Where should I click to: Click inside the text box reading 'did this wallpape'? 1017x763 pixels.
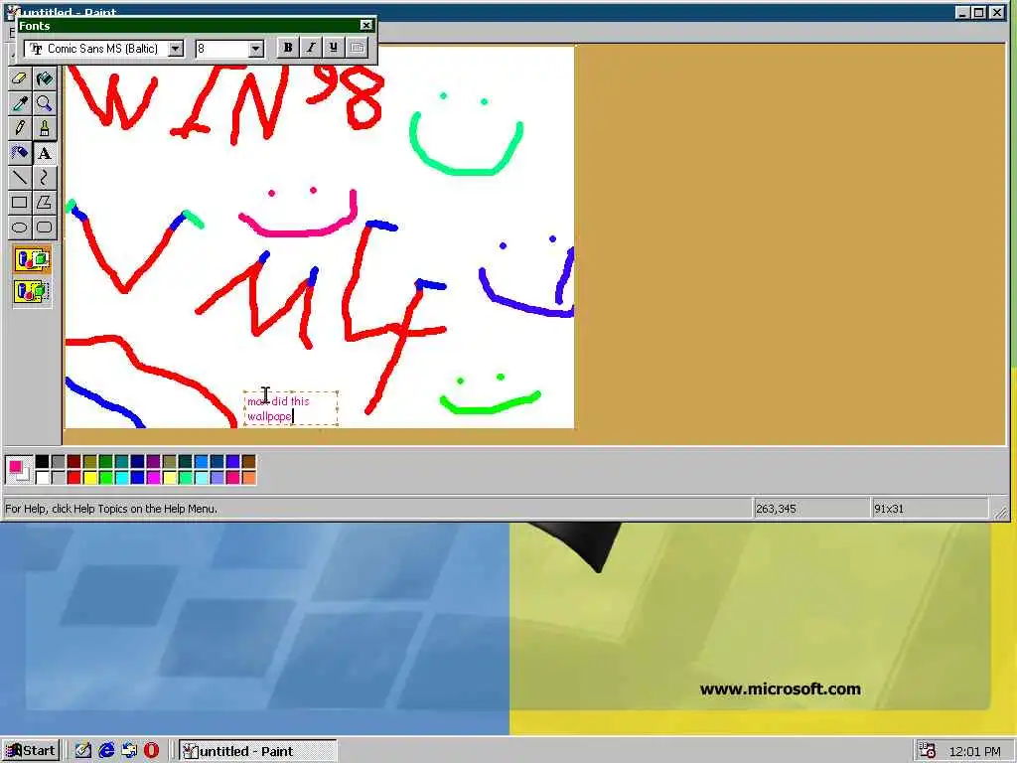[x=291, y=408]
